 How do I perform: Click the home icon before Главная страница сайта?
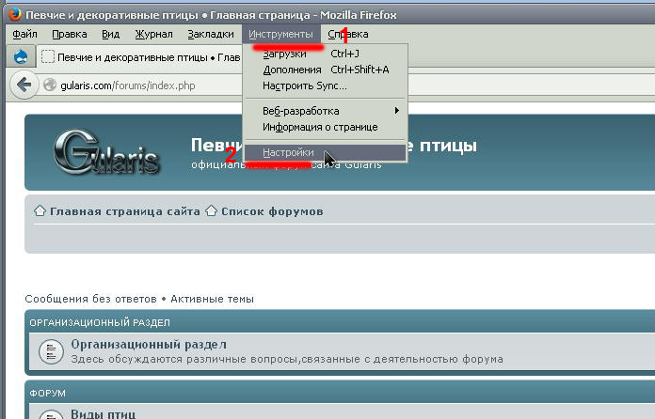[40, 211]
